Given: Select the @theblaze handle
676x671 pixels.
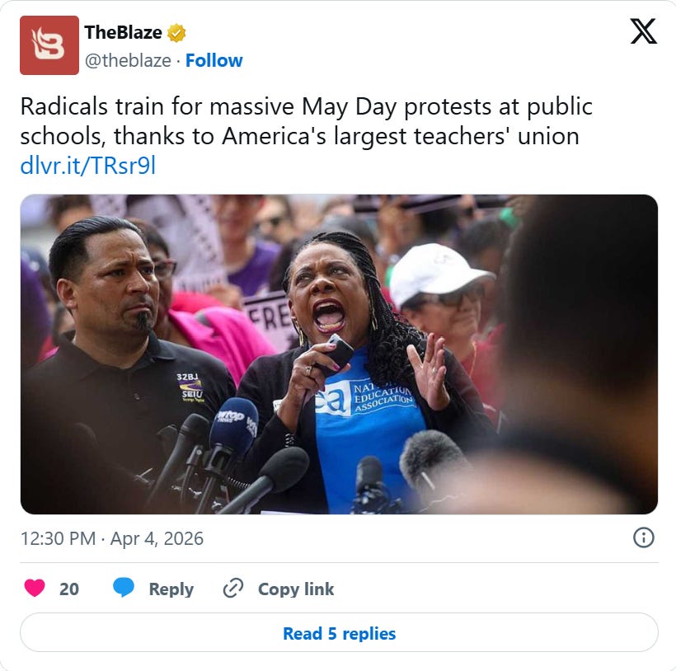Looking at the screenshot, I should click(x=128, y=61).
